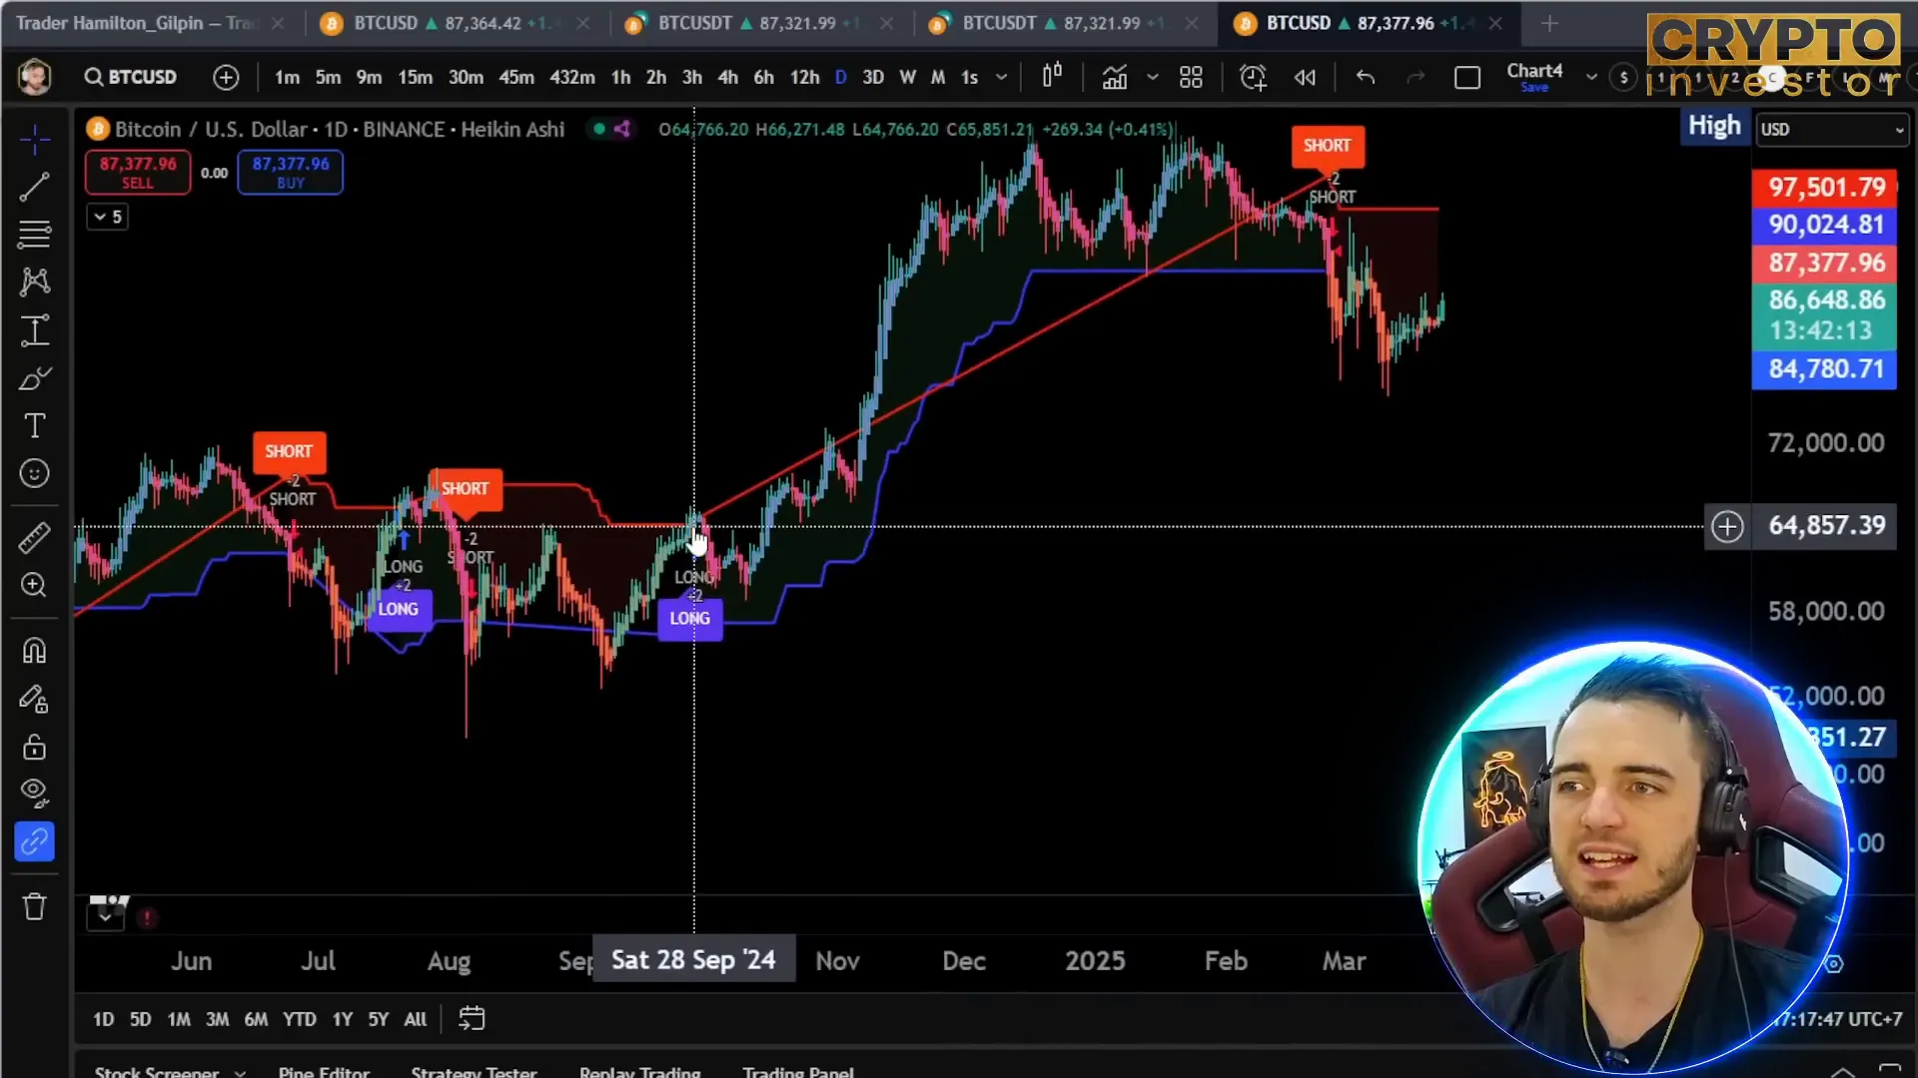Click the red 97,501.79 price label

(x=1825, y=188)
